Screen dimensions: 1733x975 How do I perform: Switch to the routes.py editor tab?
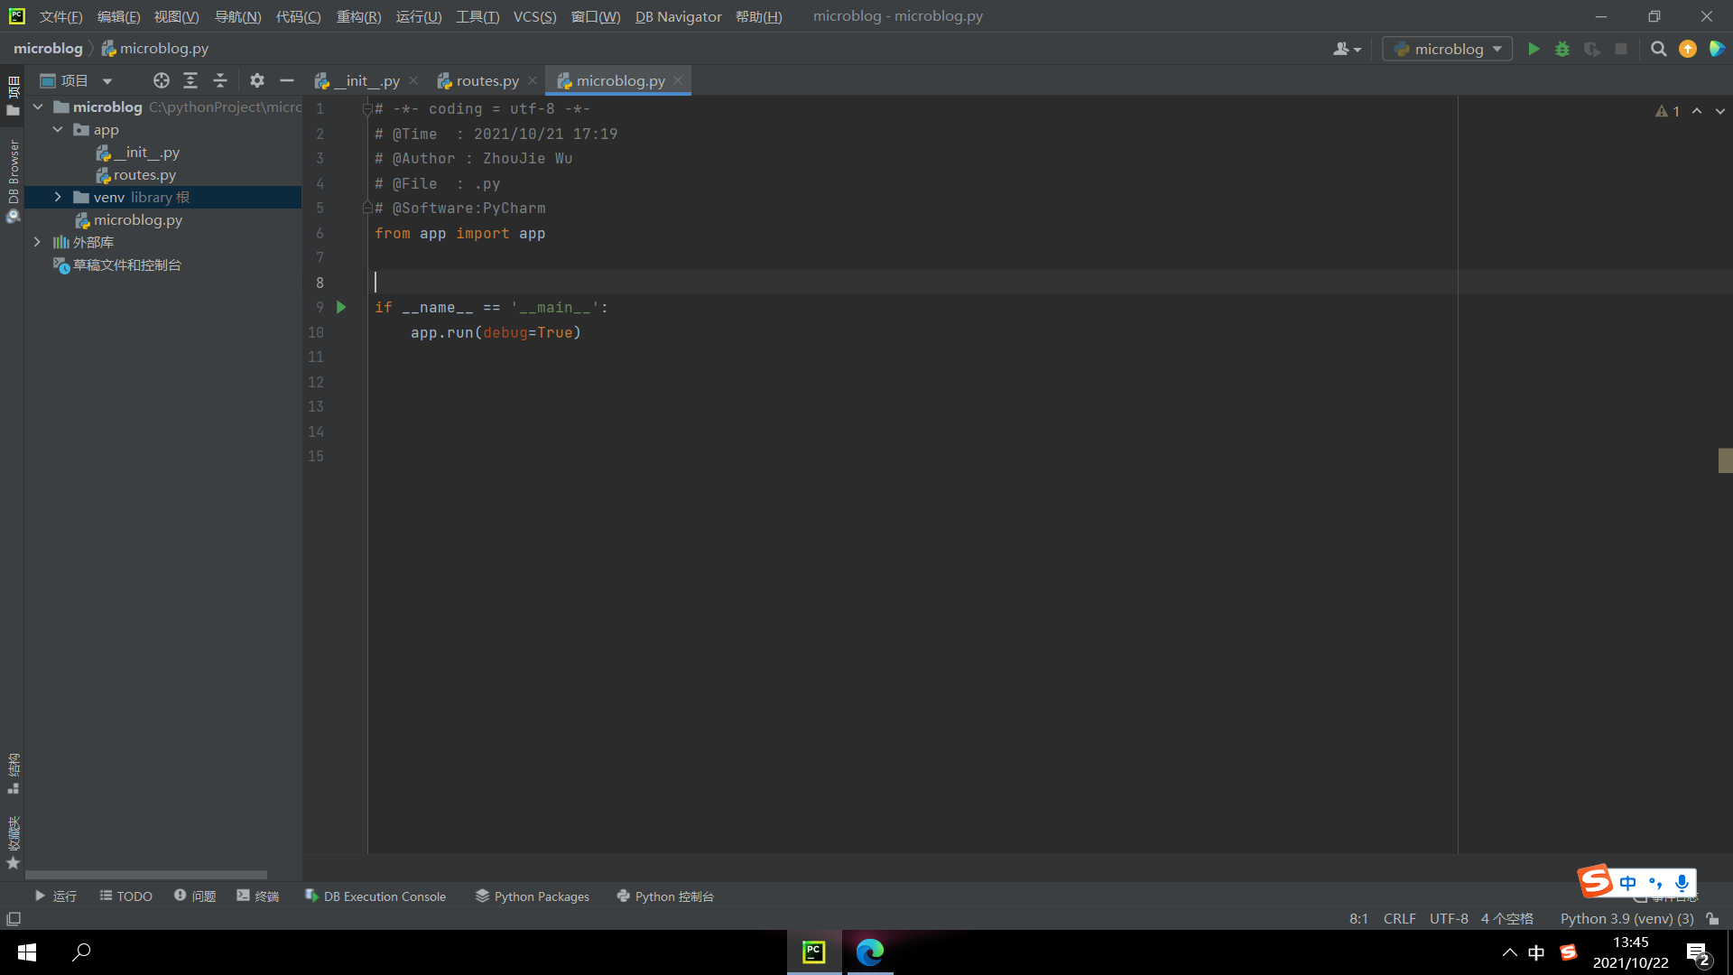pyautogui.click(x=487, y=81)
